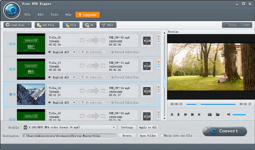Open the Help menu
This screenshot has height=150, width=255.
[x=68, y=15]
